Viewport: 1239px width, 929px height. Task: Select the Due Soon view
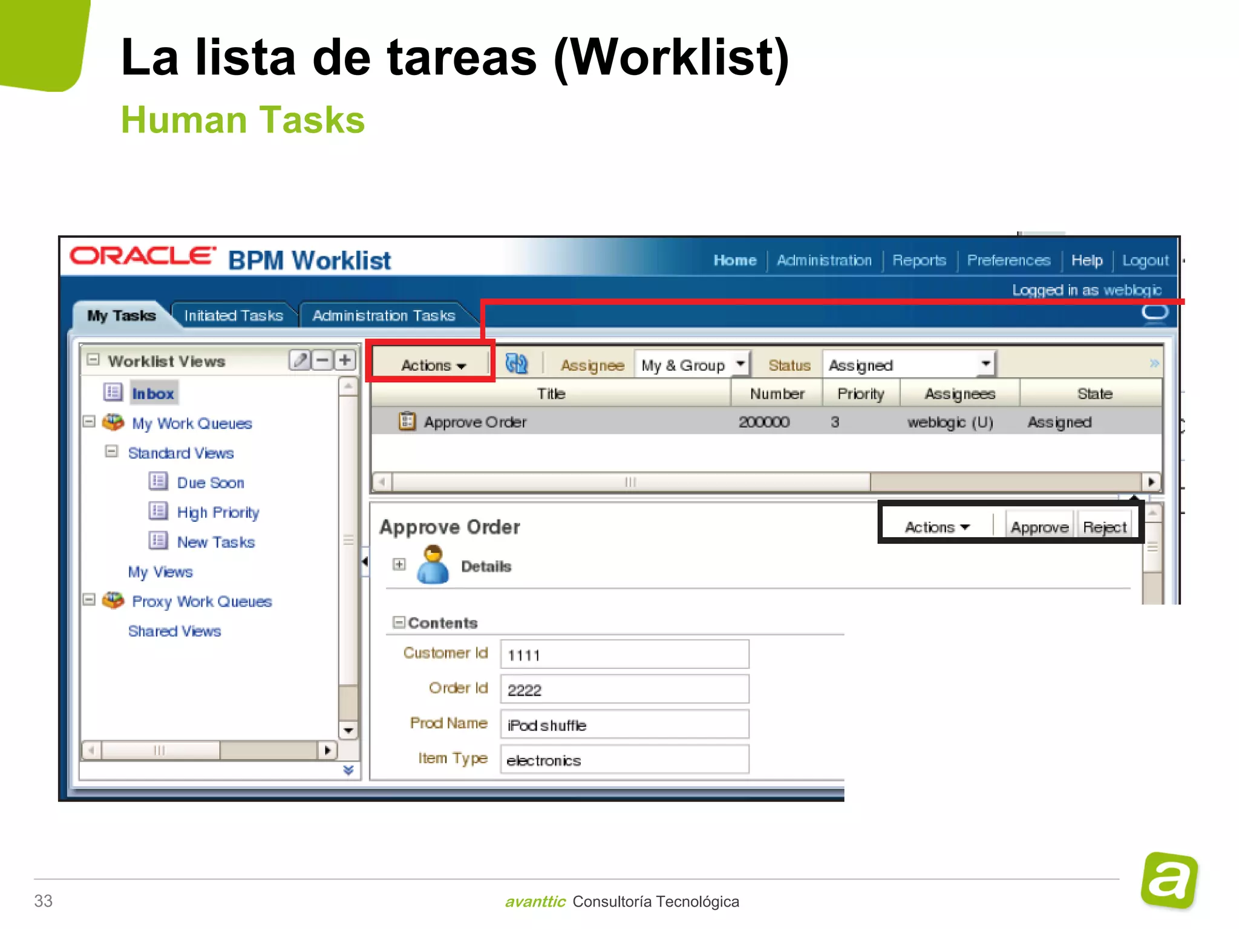coord(211,483)
